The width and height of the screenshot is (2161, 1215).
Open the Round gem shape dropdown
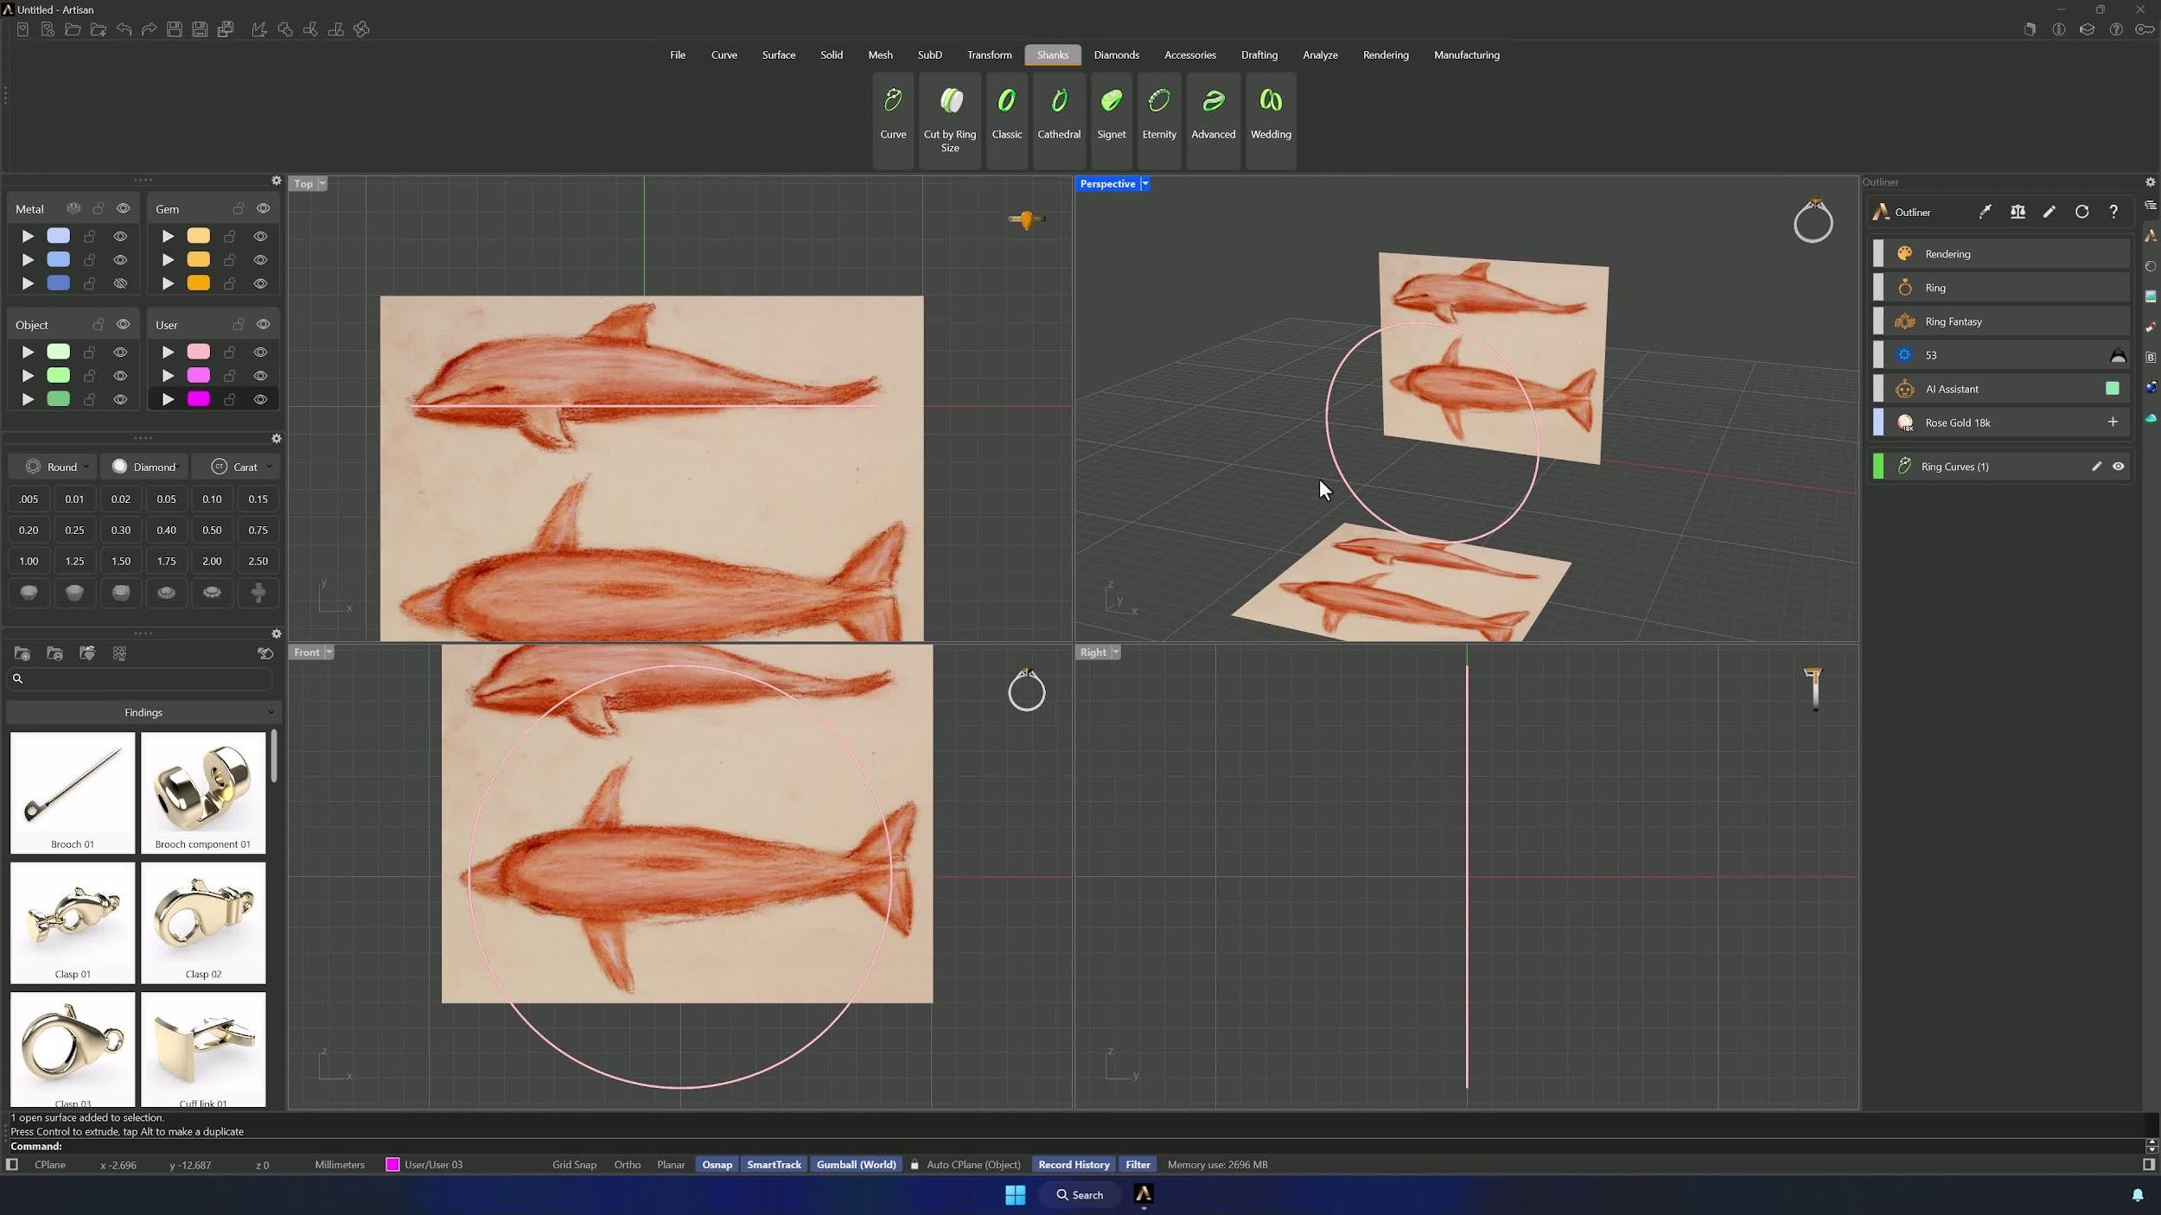pos(52,468)
